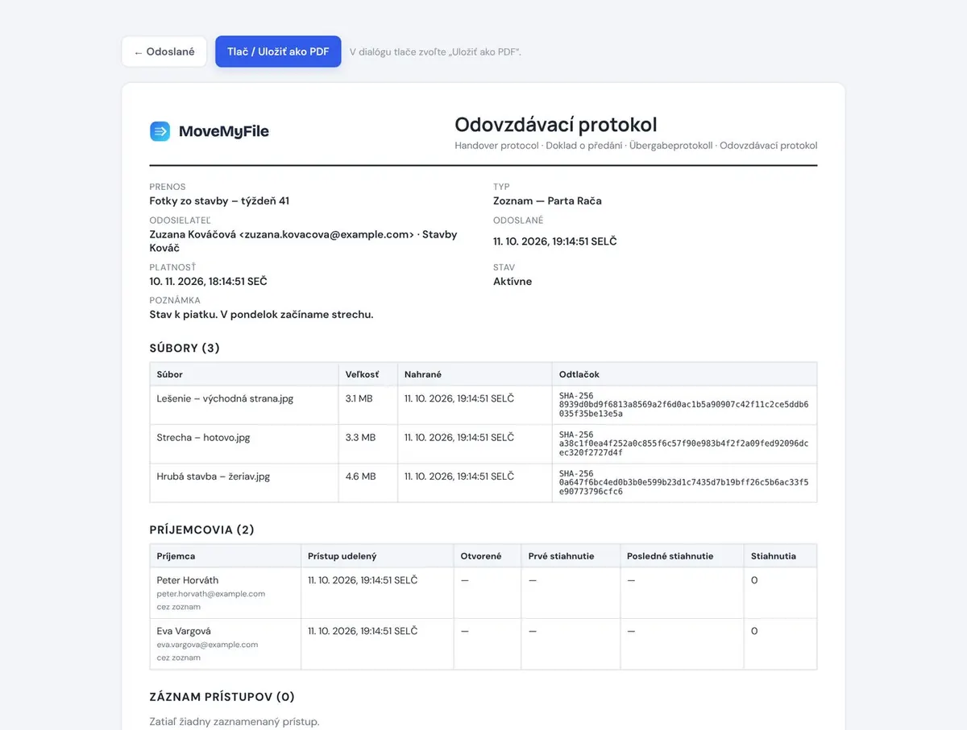The width and height of the screenshot is (967, 730).
Task: Click recipient name Peter Horváth
Action: coord(188,580)
